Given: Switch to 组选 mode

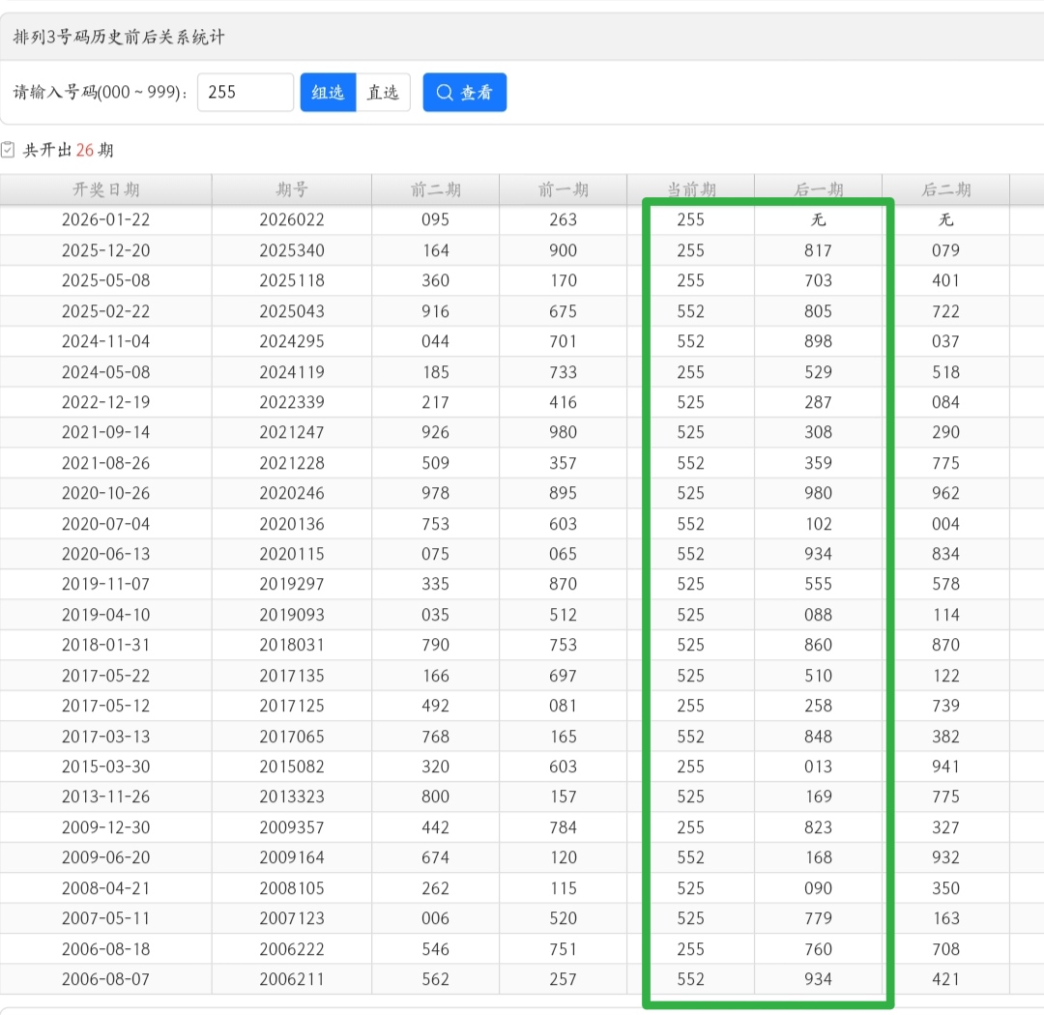Looking at the screenshot, I should tap(328, 93).
